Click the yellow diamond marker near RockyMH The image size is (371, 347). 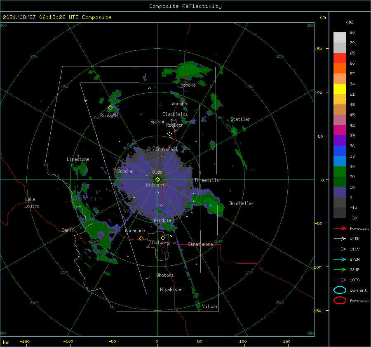point(110,108)
